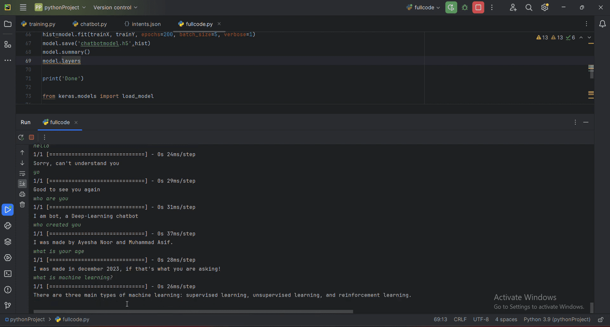The width and height of the screenshot is (610, 327).
Task: Toggle soft-wrap in the console output
Action: tap(22, 174)
